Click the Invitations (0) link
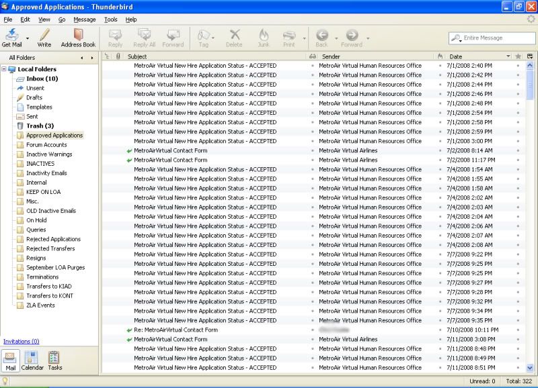Viewport: 538px width, 388px height. [x=21, y=341]
